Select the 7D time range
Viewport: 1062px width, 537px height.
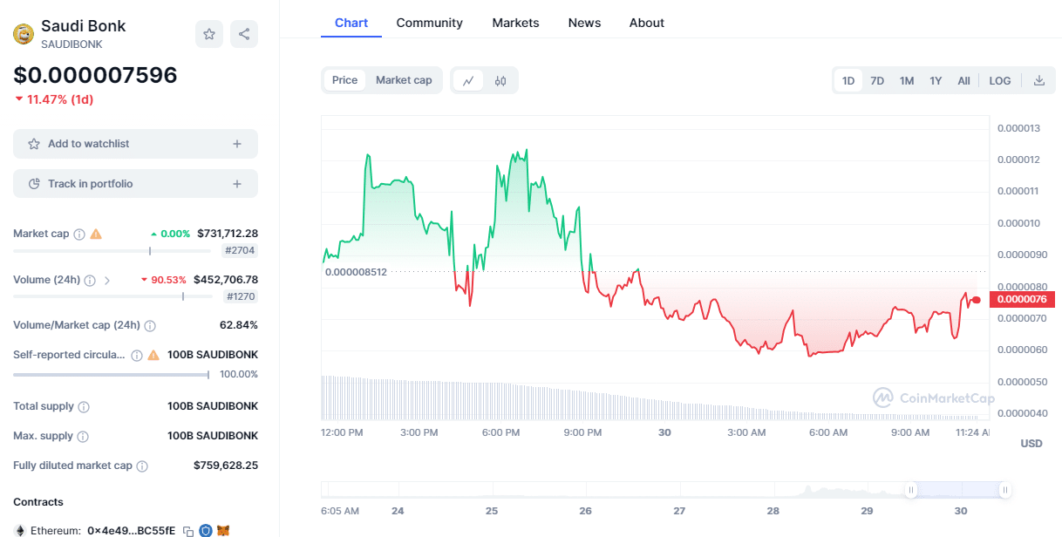click(877, 80)
